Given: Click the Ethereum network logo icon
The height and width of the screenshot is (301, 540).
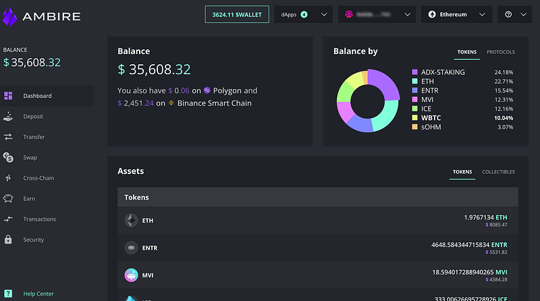Looking at the screenshot, I should point(432,14).
